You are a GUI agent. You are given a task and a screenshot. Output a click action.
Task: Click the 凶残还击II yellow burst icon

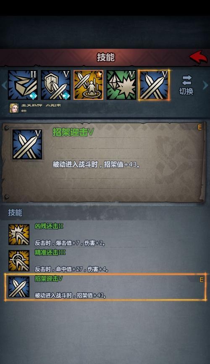click(x=19, y=235)
